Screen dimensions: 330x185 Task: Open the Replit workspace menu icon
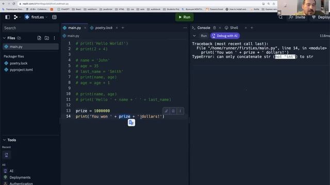(x=15, y=17)
